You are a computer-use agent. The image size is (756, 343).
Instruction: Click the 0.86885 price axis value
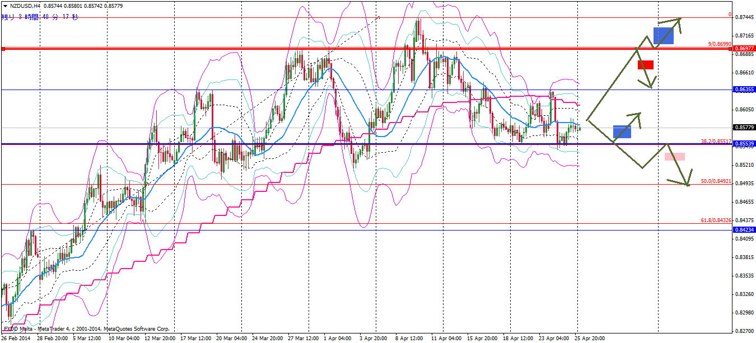pyautogui.click(x=744, y=55)
